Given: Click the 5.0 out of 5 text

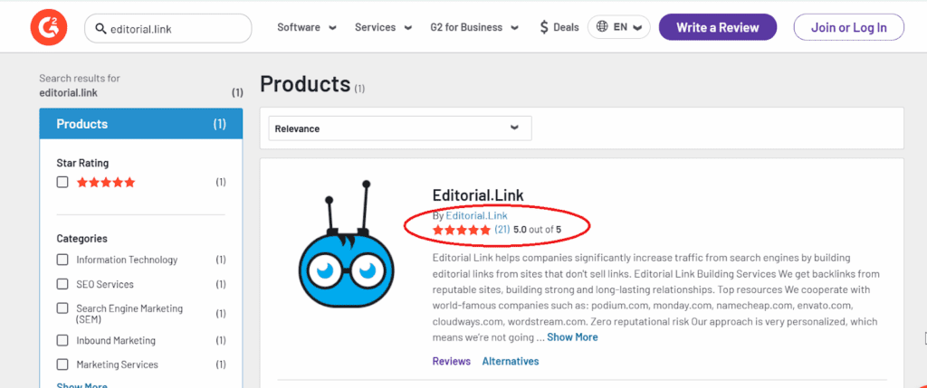Looking at the screenshot, I should 538,230.
